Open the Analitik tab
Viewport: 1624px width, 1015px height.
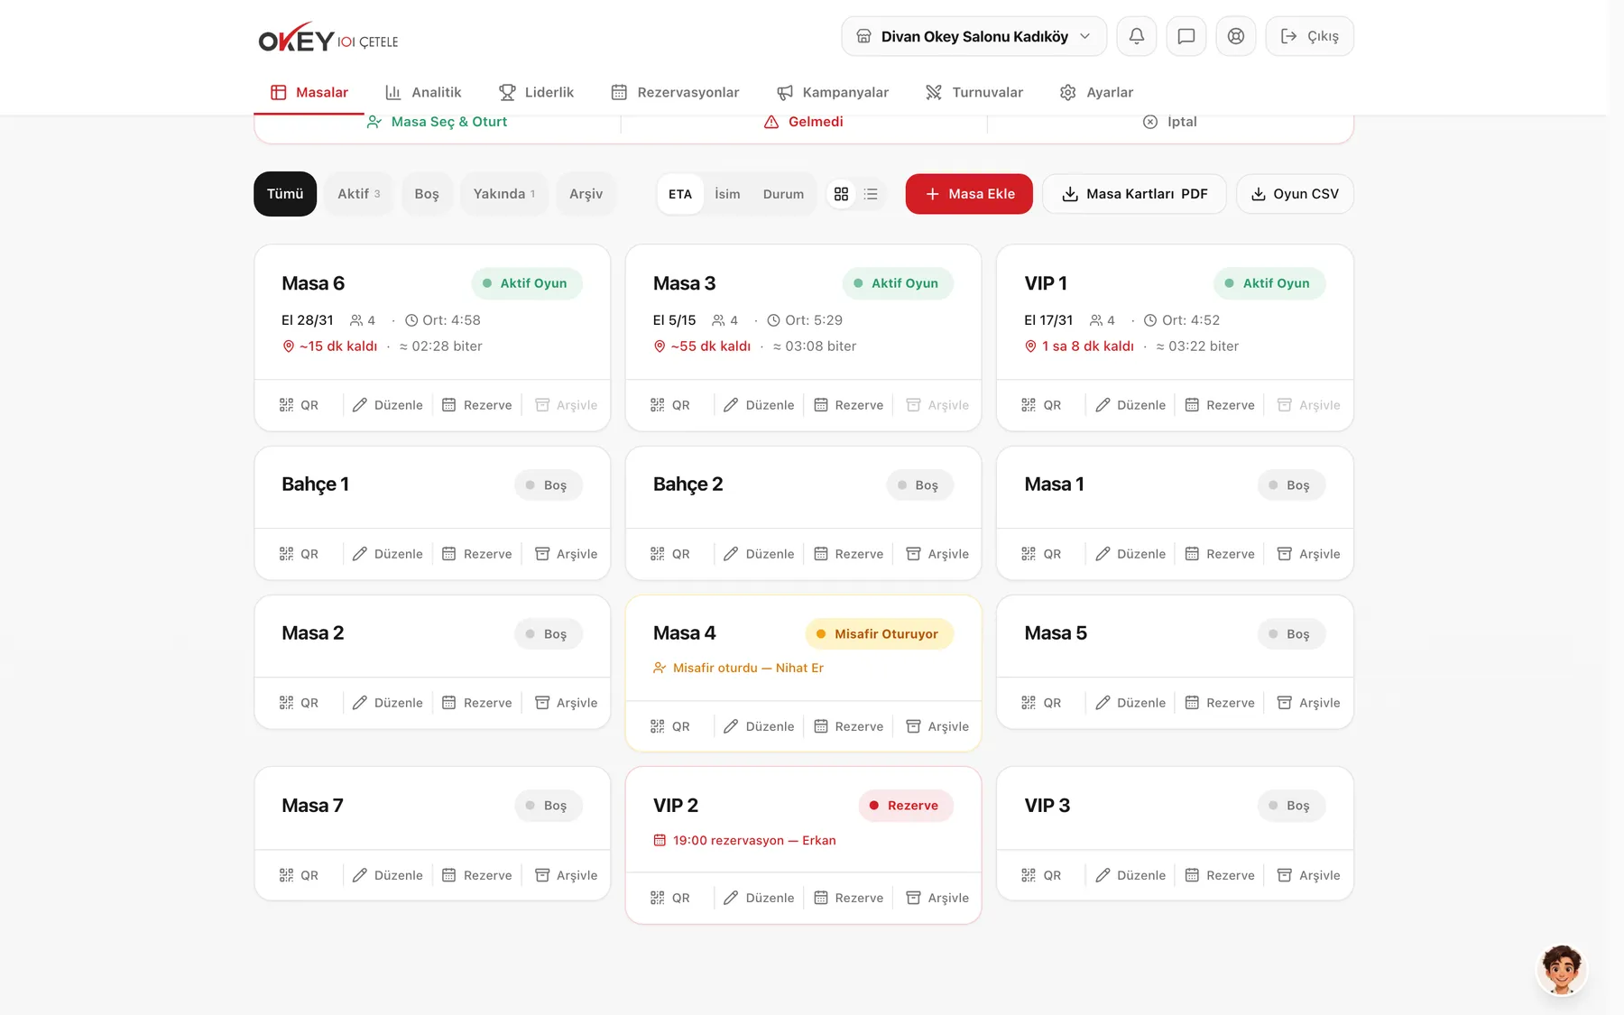pos(423,92)
